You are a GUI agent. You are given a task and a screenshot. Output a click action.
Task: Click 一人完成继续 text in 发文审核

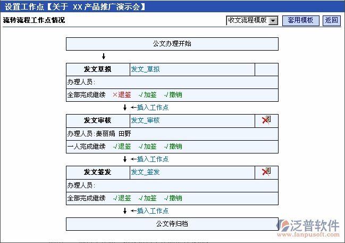click(x=86, y=147)
